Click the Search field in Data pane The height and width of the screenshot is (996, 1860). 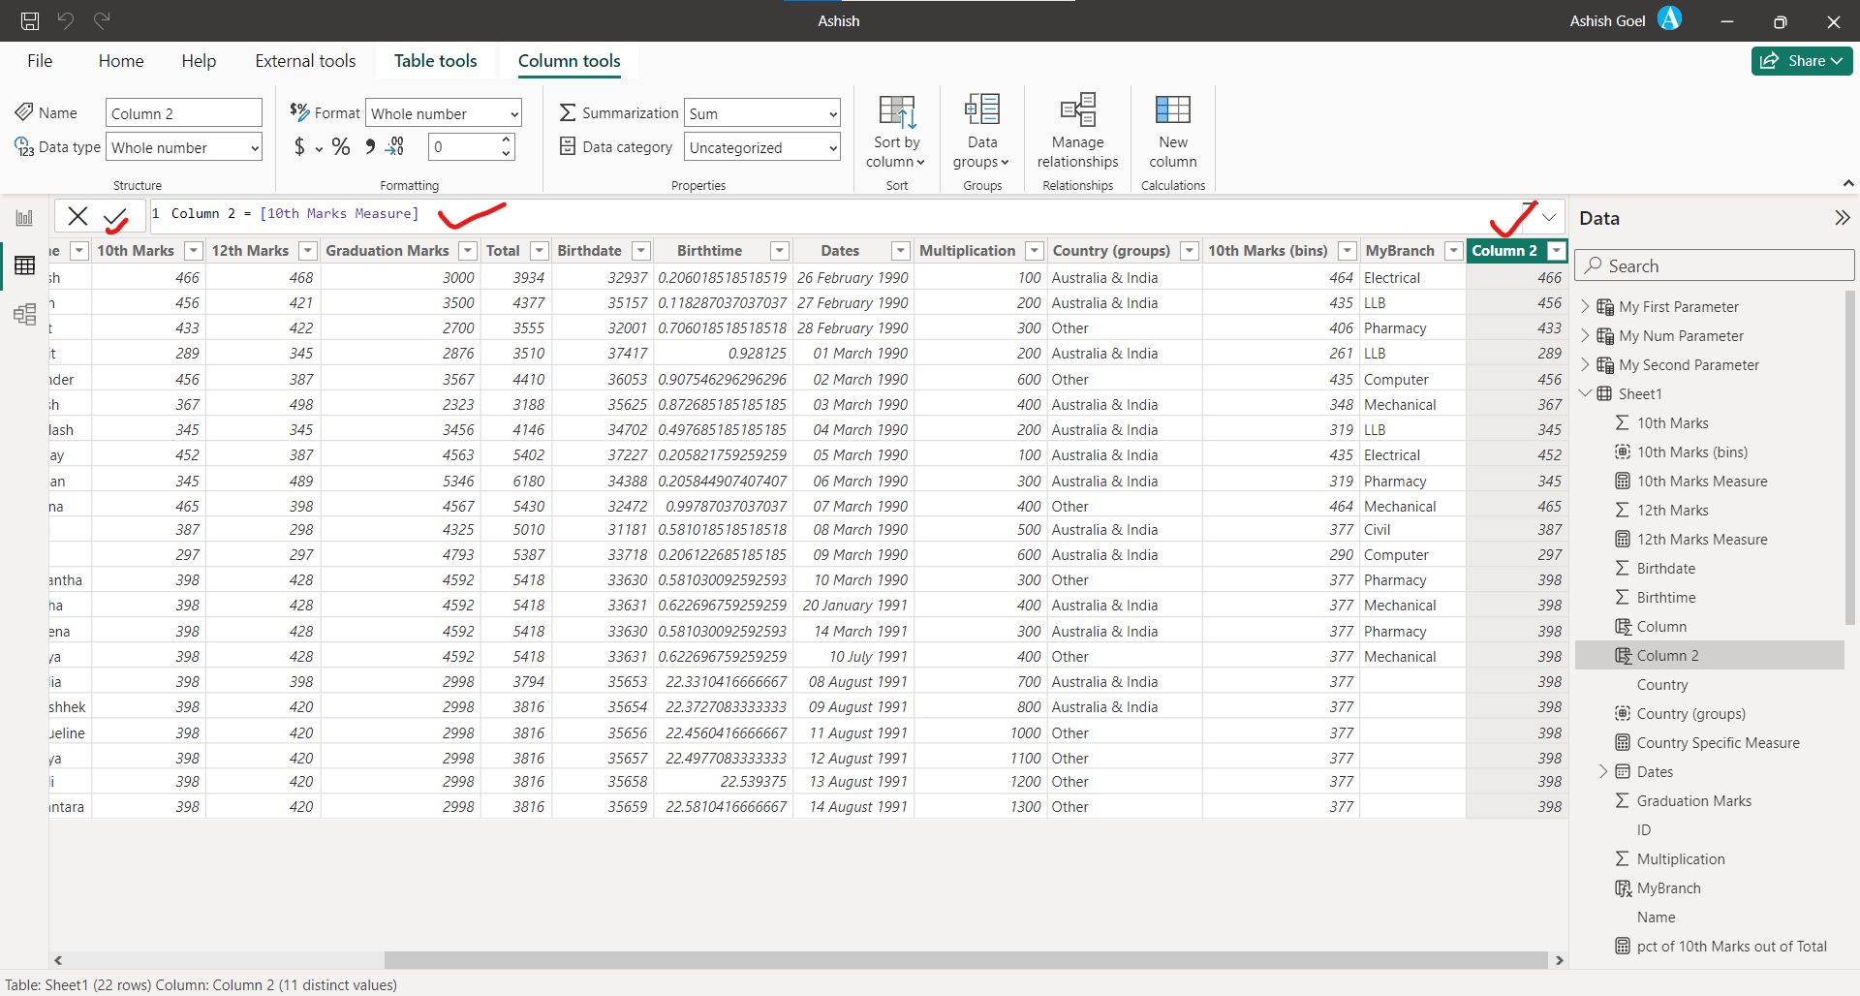(x=1715, y=265)
